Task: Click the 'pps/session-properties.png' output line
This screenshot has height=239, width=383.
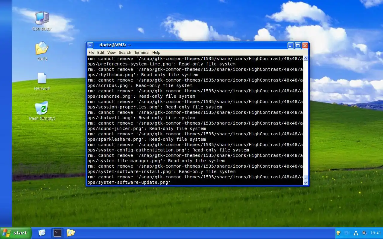Action: pyautogui.click(x=155, y=107)
